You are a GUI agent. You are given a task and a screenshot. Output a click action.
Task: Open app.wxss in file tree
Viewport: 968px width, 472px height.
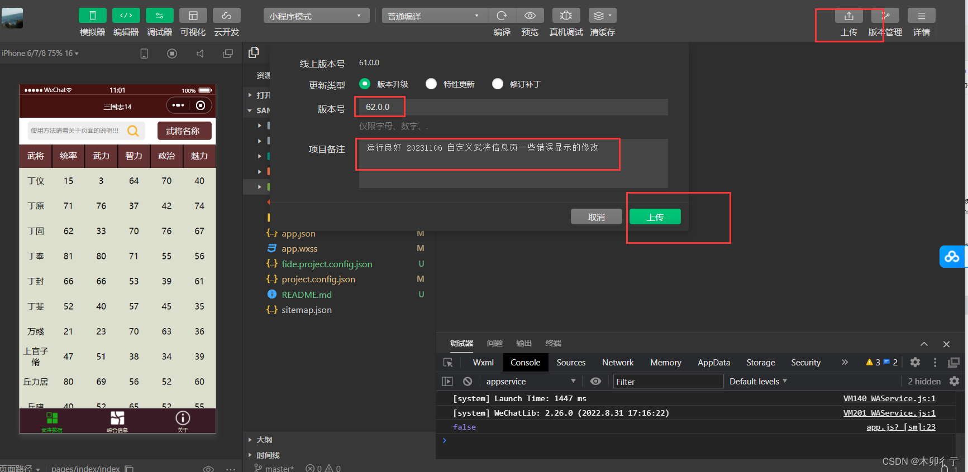[x=299, y=248]
